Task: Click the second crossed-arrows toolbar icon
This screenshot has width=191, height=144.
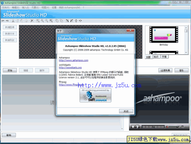Action: pos(72,21)
